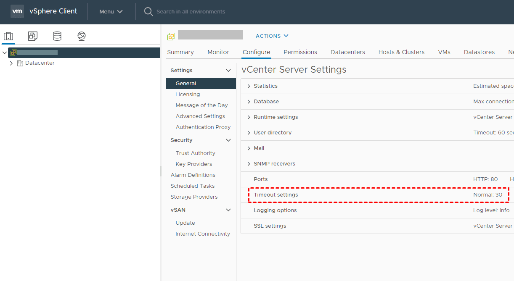Open Hosts and Clusters inventory view icon
The width and height of the screenshot is (514, 281).
(8, 36)
